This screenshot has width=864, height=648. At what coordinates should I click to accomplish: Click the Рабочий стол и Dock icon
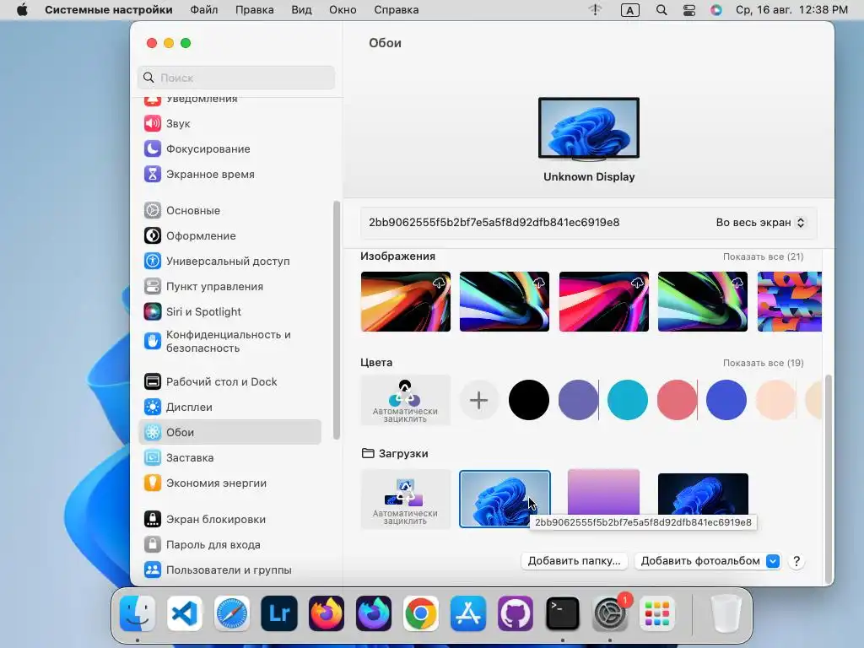coord(153,381)
